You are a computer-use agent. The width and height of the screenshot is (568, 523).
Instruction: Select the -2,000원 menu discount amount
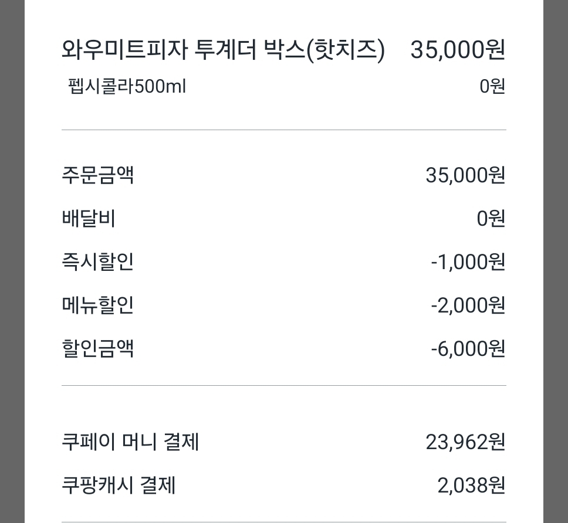468,305
